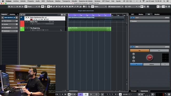The image size is (171, 96).
Task: Open toolbar settings gear at top right
Action: click(169, 6)
